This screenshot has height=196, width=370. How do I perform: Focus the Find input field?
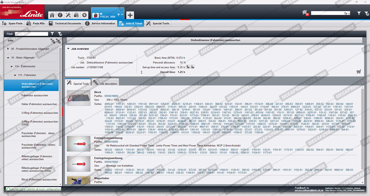[x=31, y=34]
